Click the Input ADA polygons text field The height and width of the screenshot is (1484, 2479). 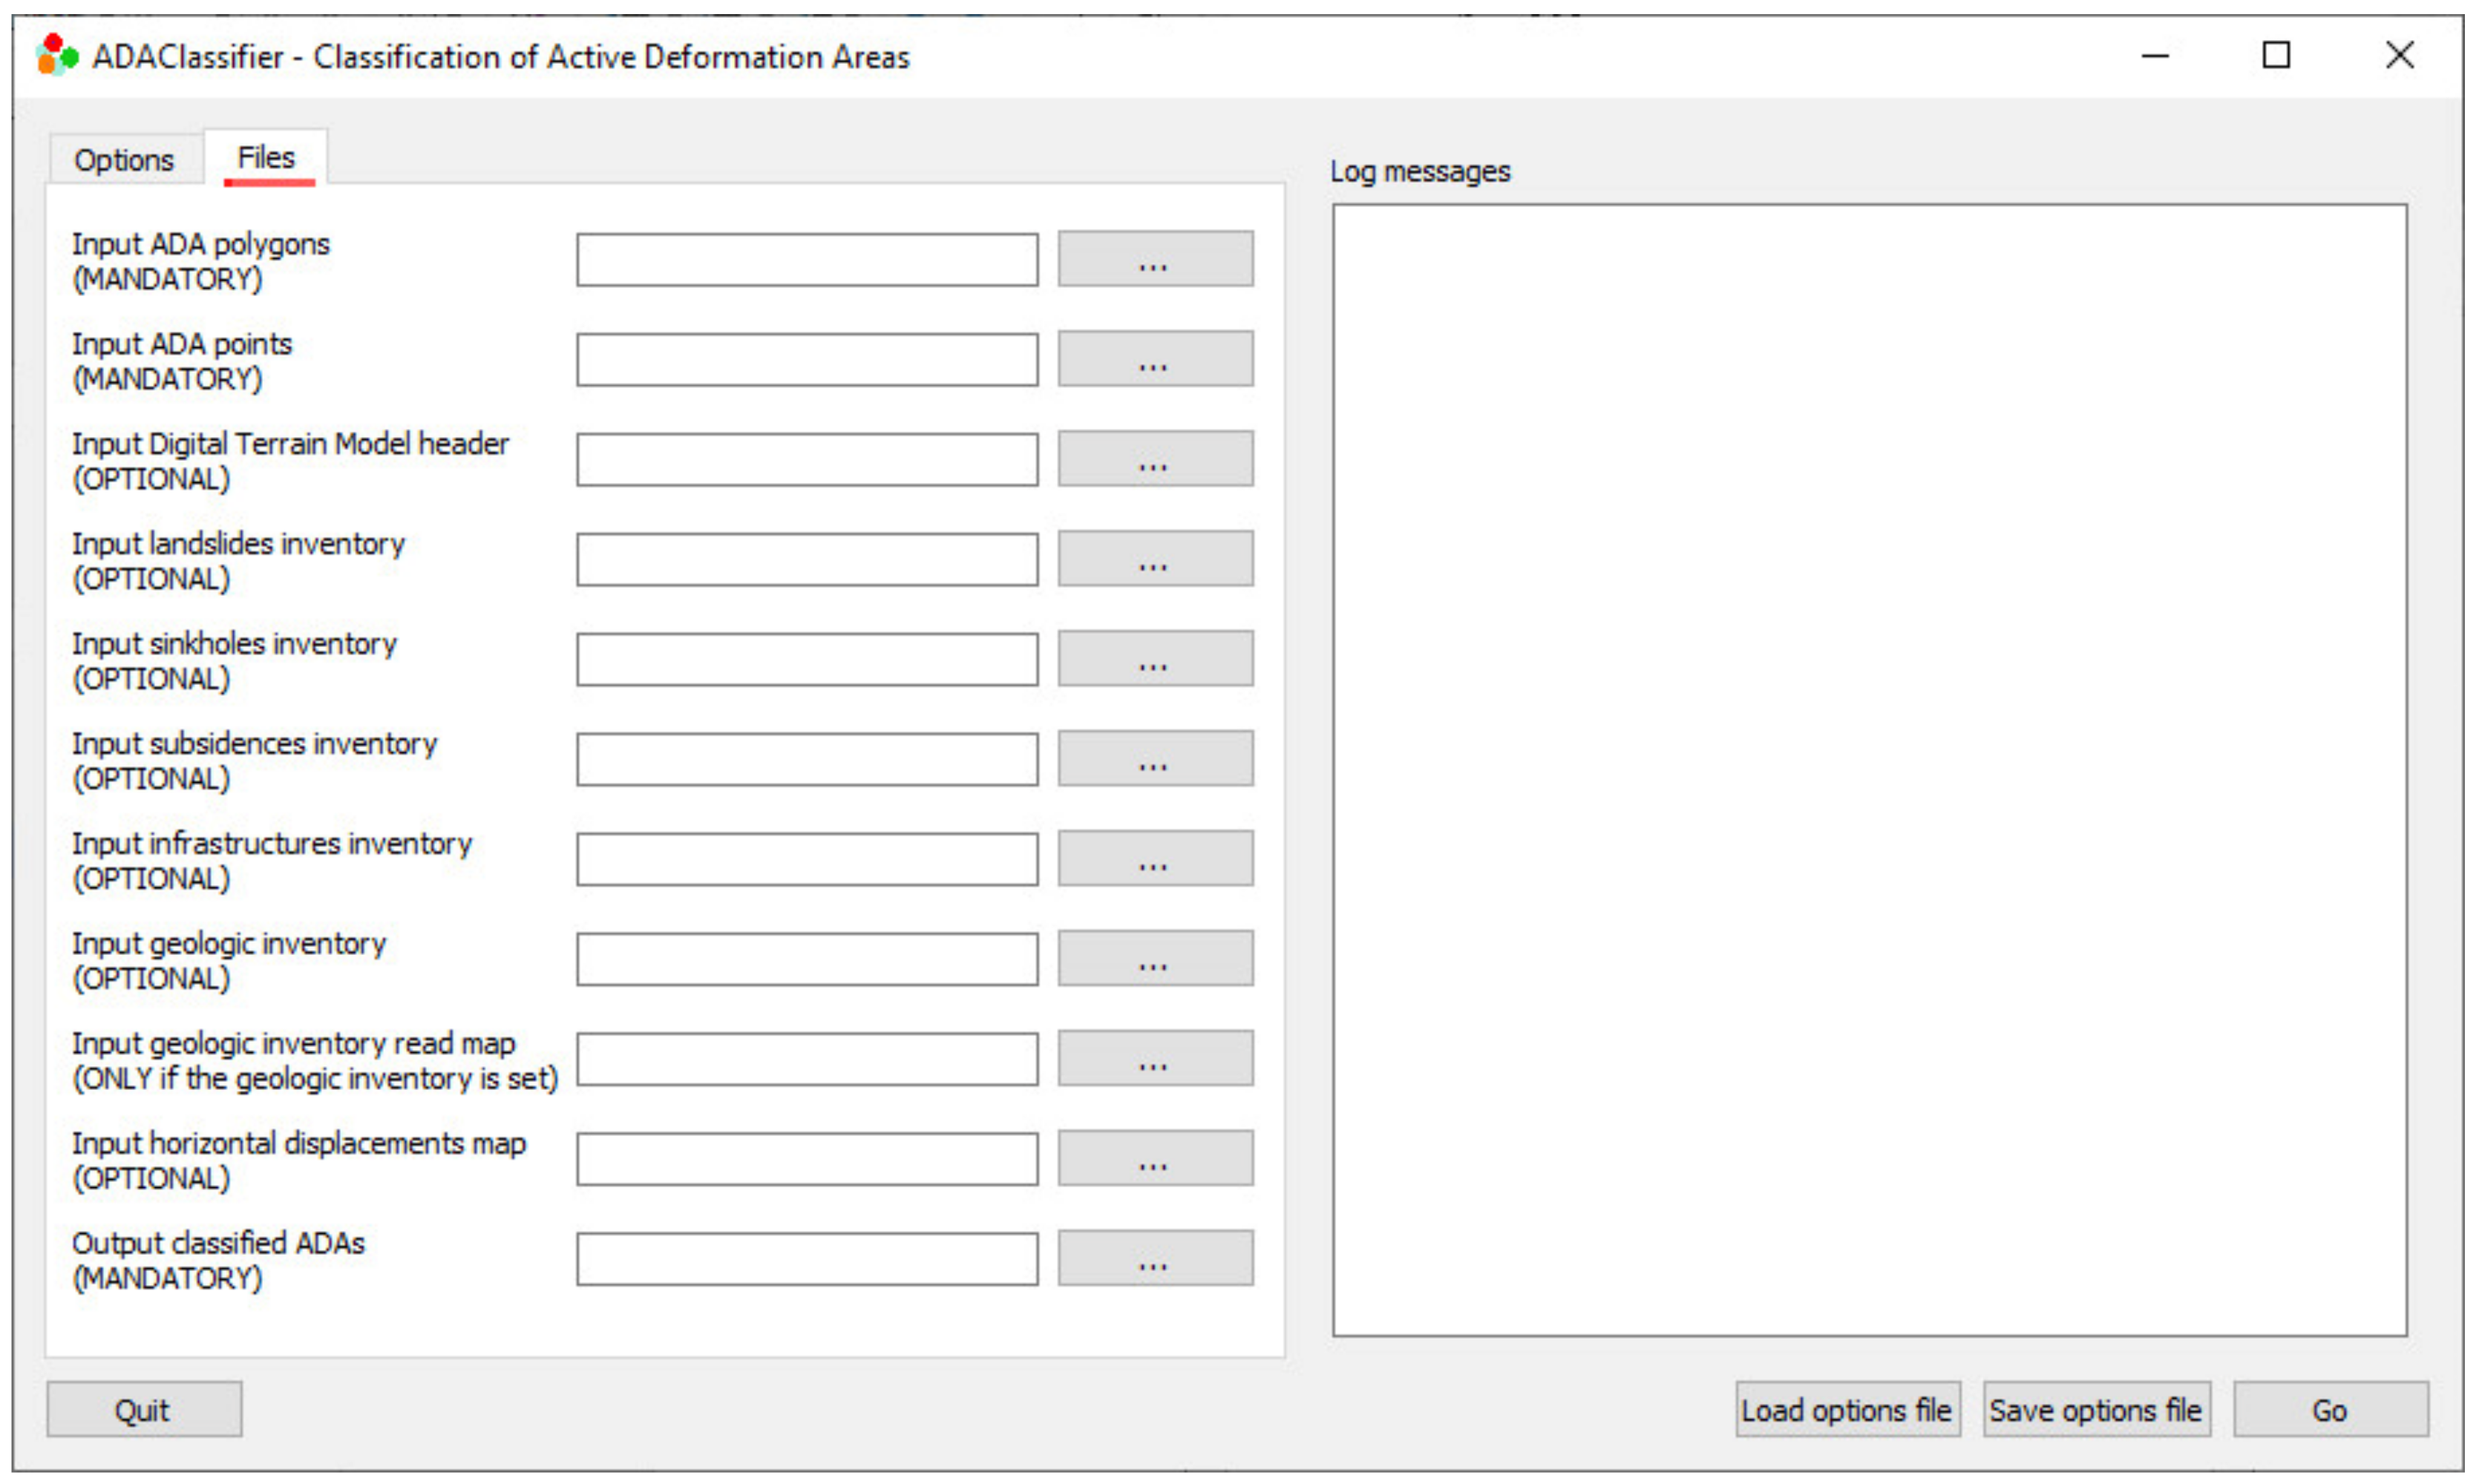(x=806, y=260)
